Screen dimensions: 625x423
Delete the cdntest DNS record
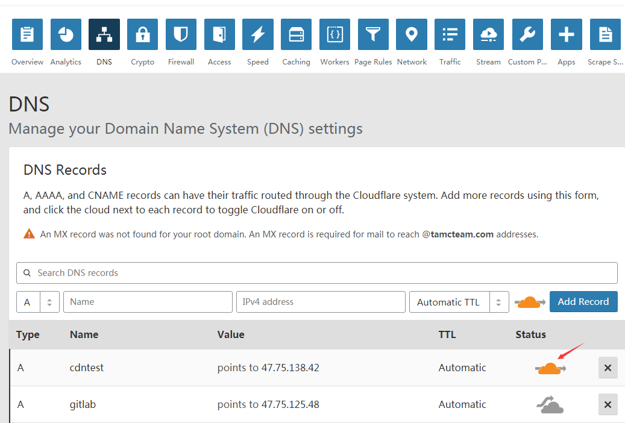[x=608, y=368]
